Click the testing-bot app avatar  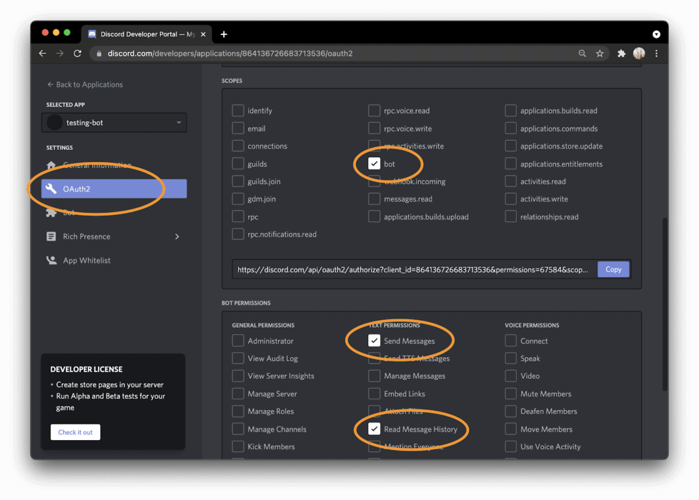point(54,123)
